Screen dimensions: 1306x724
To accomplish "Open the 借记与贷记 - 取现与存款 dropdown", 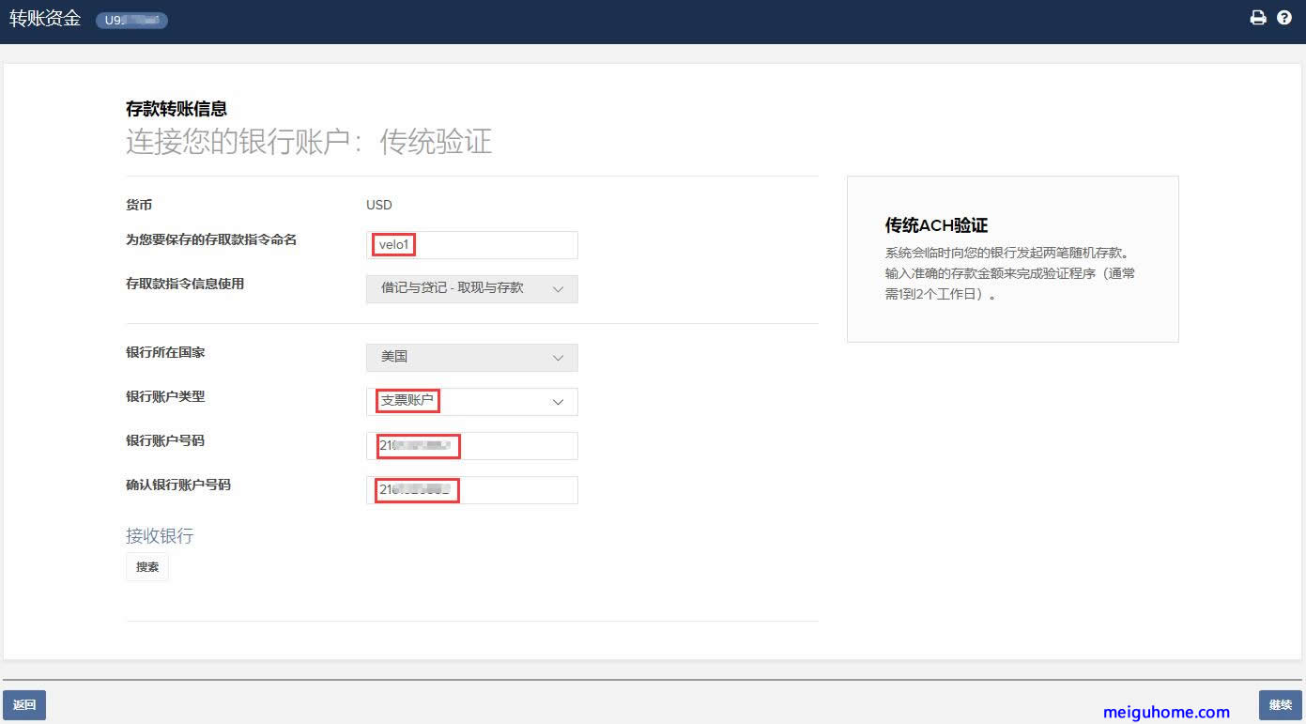I will coord(472,288).
